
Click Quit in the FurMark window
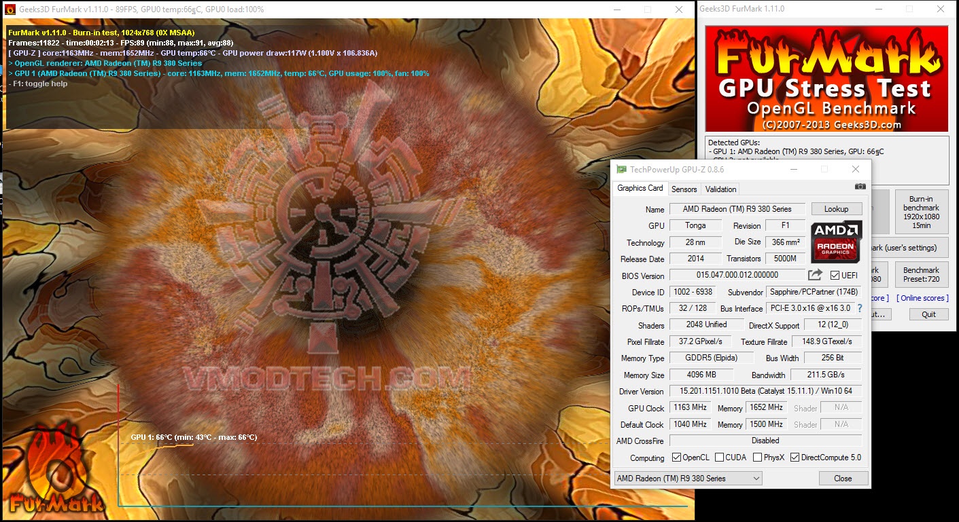(928, 314)
